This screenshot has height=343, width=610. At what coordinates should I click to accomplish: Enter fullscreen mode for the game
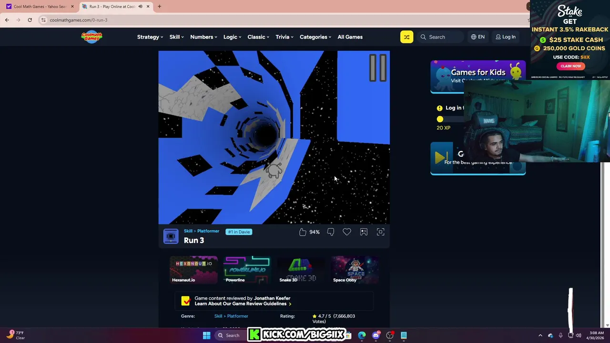380,232
